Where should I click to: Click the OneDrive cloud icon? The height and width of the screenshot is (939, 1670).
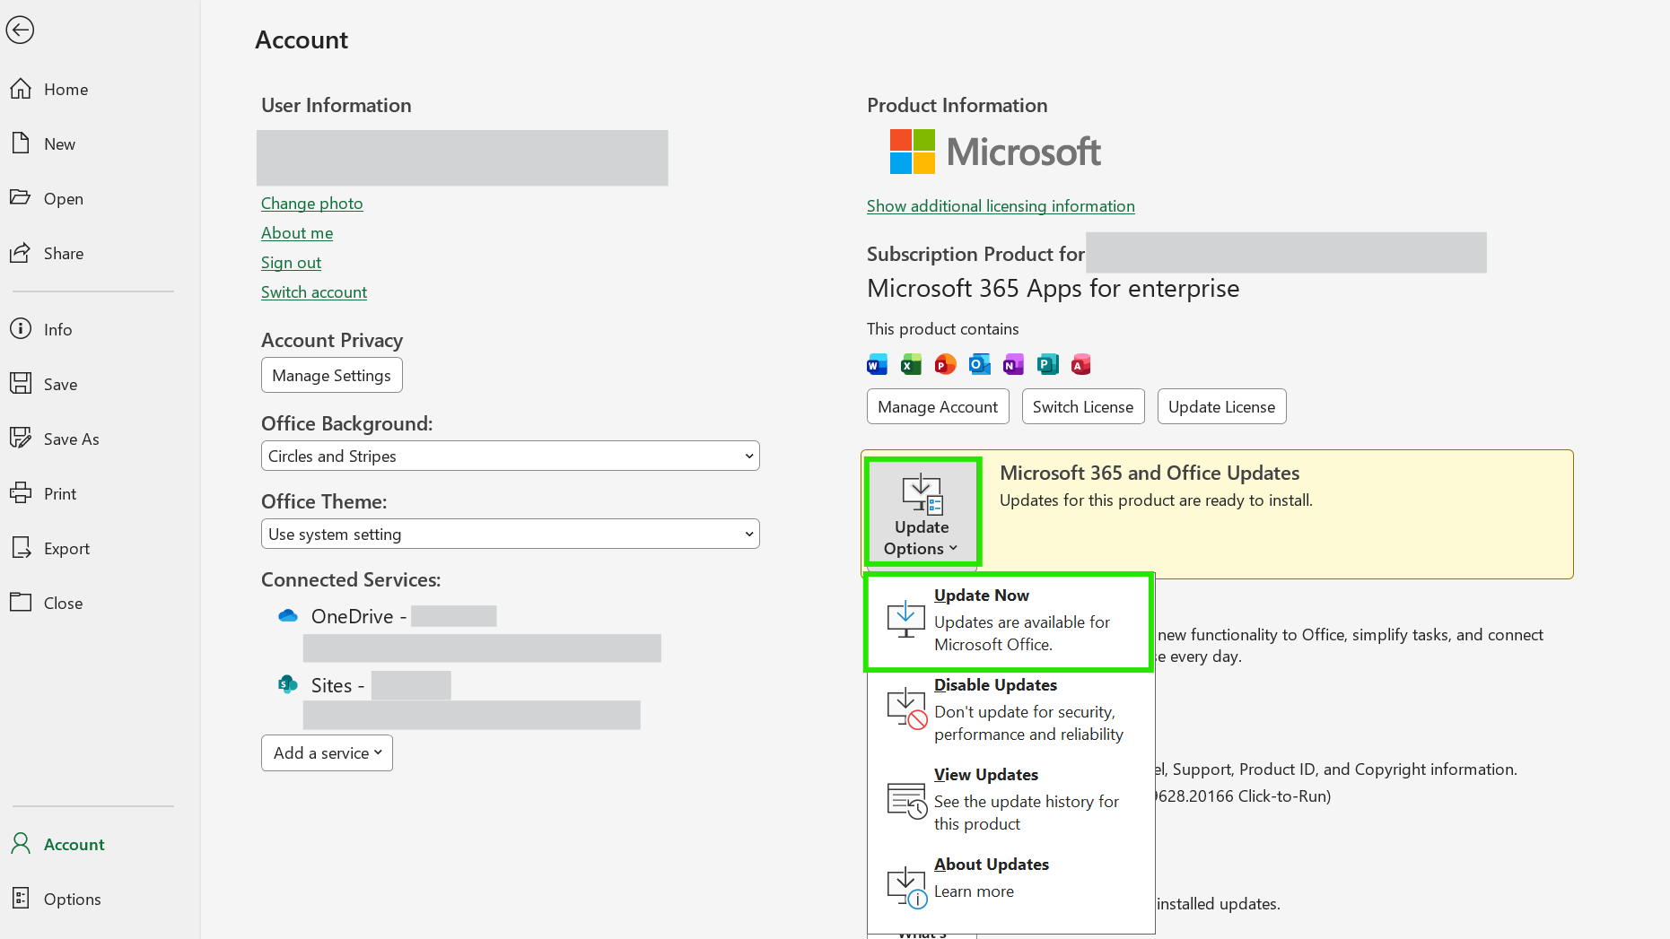coord(288,616)
